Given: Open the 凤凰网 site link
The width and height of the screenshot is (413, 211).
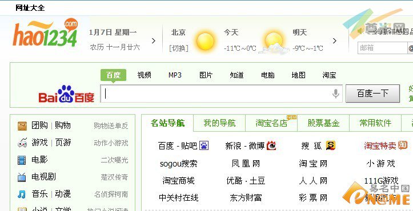Looking at the screenshot, I should (246, 164).
